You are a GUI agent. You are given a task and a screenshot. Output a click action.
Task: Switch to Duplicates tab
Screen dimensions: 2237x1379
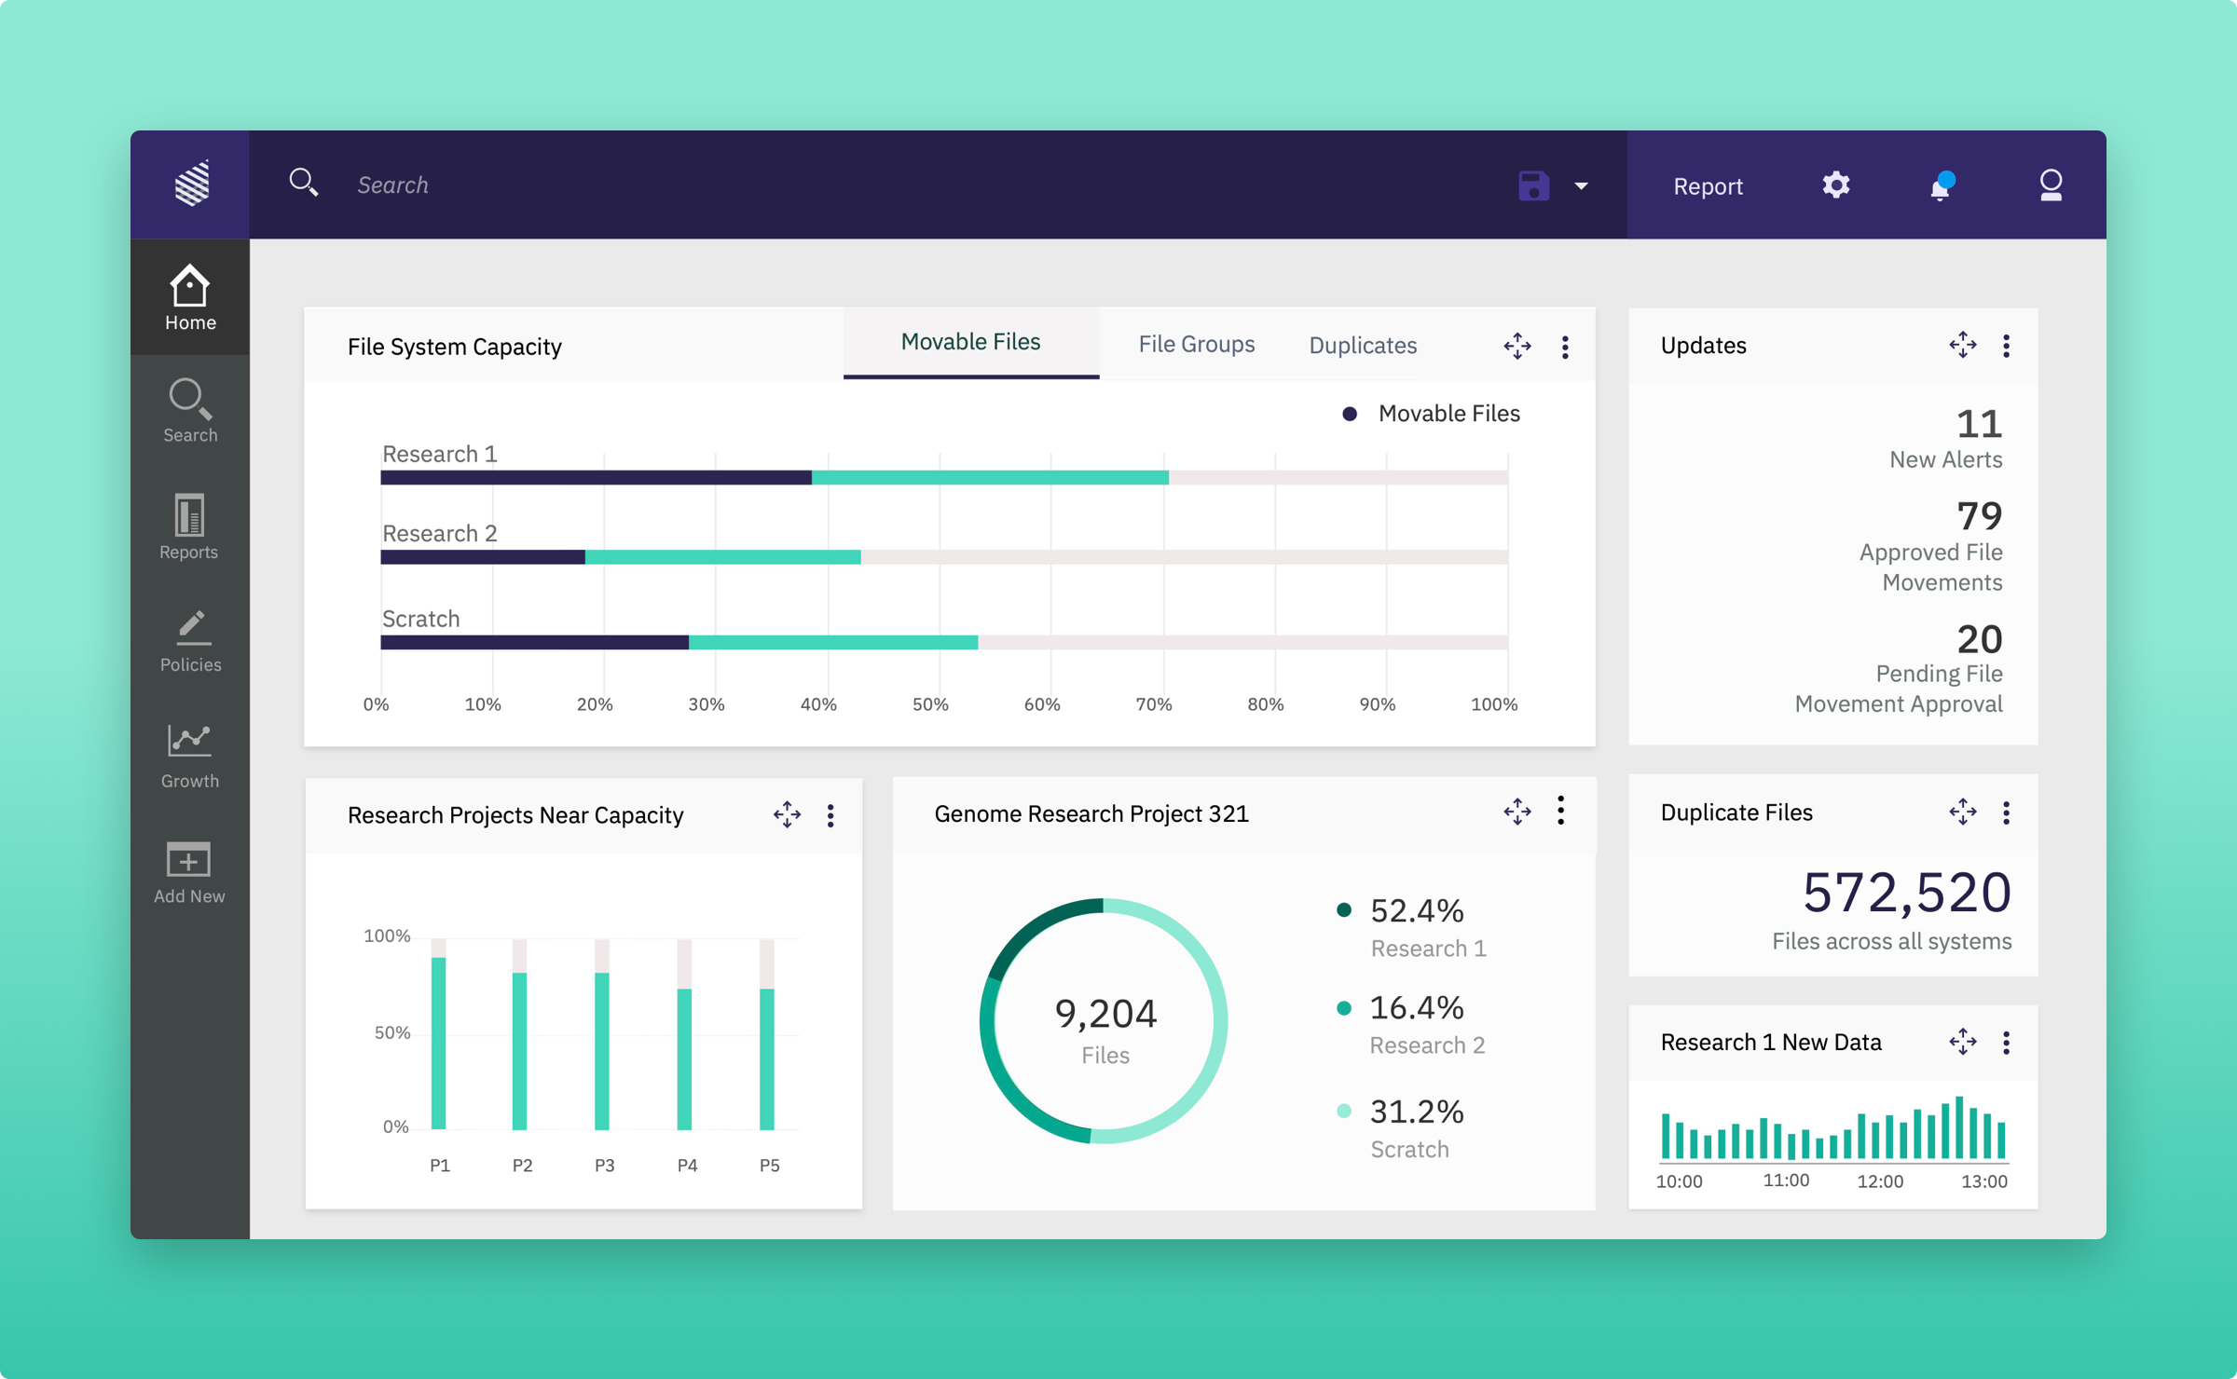pyautogui.click(x=1362, y=346)
